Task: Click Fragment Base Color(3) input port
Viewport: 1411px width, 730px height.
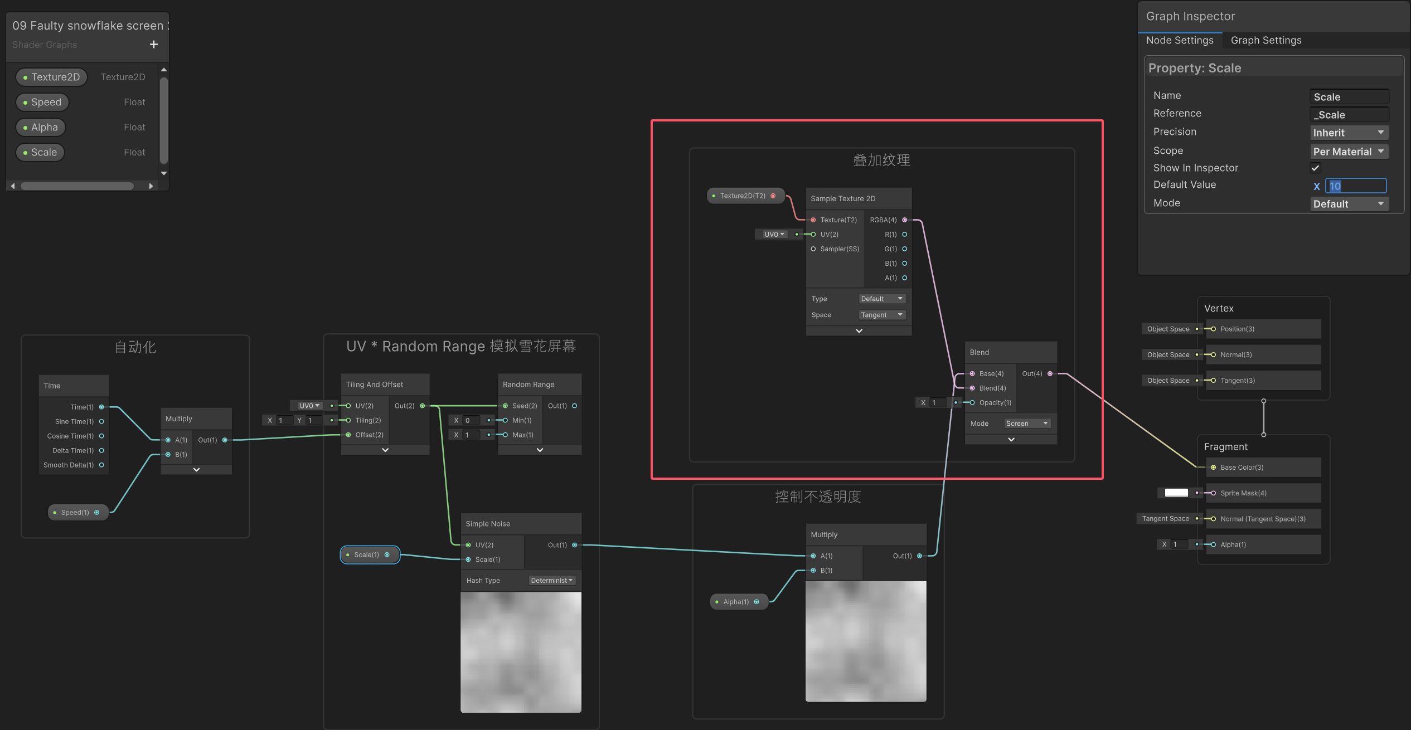Action: (1213, 468)
